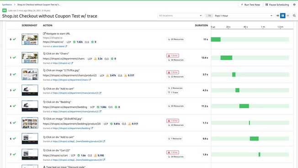This screenshot has height=168, width=298.
Task: Open the https://shopist.io/ started-at link
Action: click(61, 63)
